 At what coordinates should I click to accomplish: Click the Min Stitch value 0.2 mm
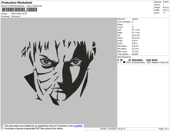tap(135, 49)
